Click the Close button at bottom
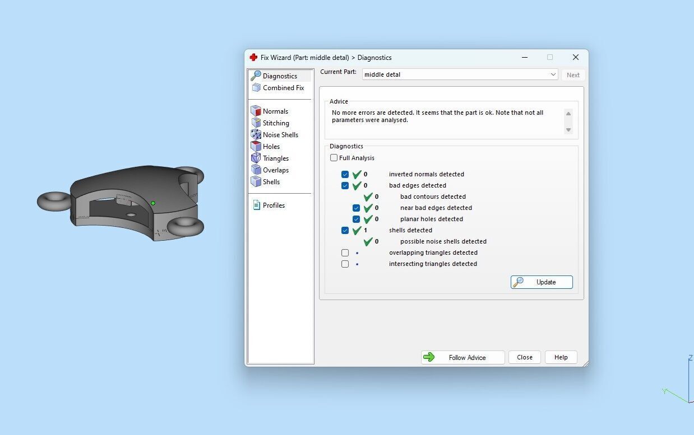This screenshot has height=435, width=694. [525, 357]
